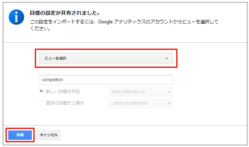Click the blue information icon
Viewport: 249px width, 147px height.
(x=16, y=17)
